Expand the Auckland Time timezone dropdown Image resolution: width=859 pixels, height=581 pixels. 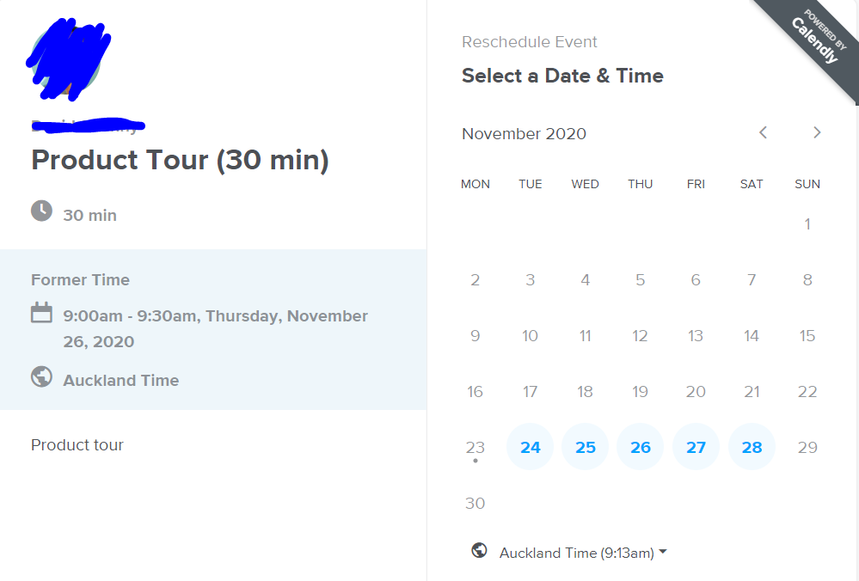[576, 553]
